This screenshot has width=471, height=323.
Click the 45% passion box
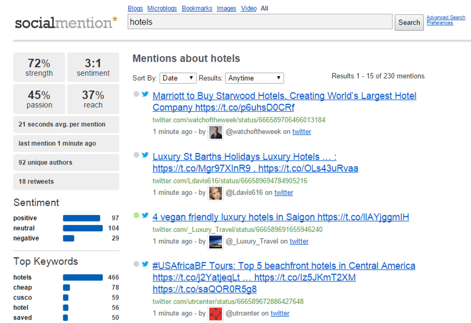click(39, 99)
